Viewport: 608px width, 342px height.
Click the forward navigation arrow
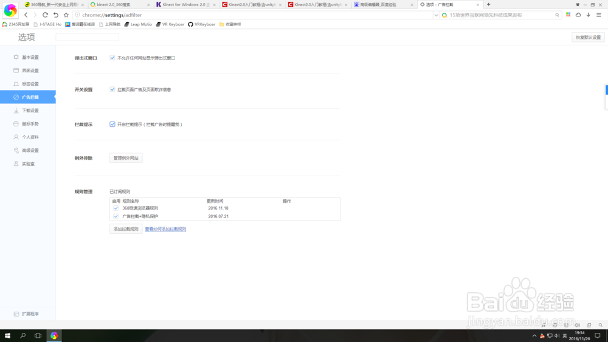35,15
